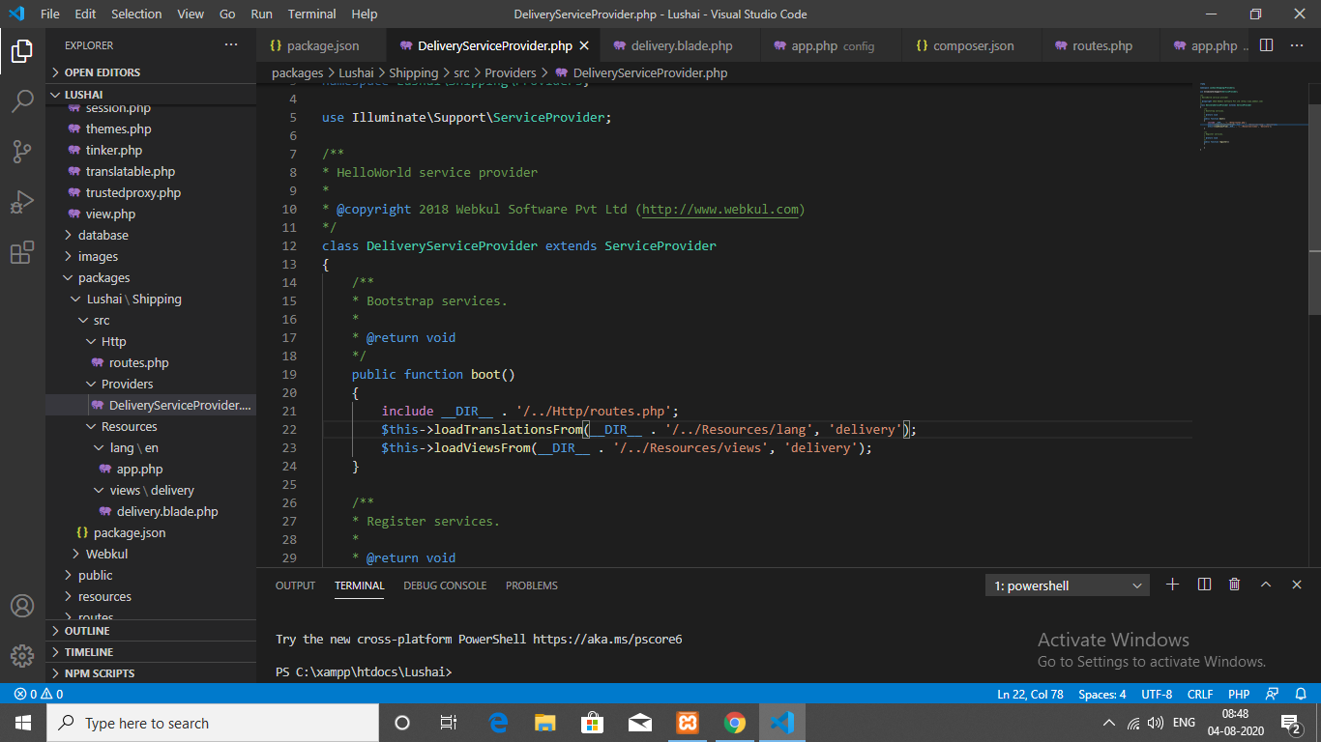The width and height of the screenshot is (1321, 742).
Task: Open the Source Control view
Action: coord(22,152)
